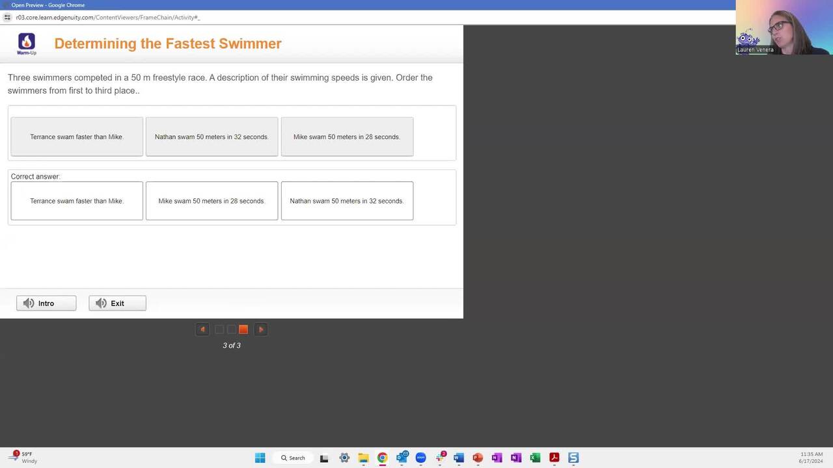Play the Intro audio
This screenshot has height=468, width=833.
pos(46,303)
